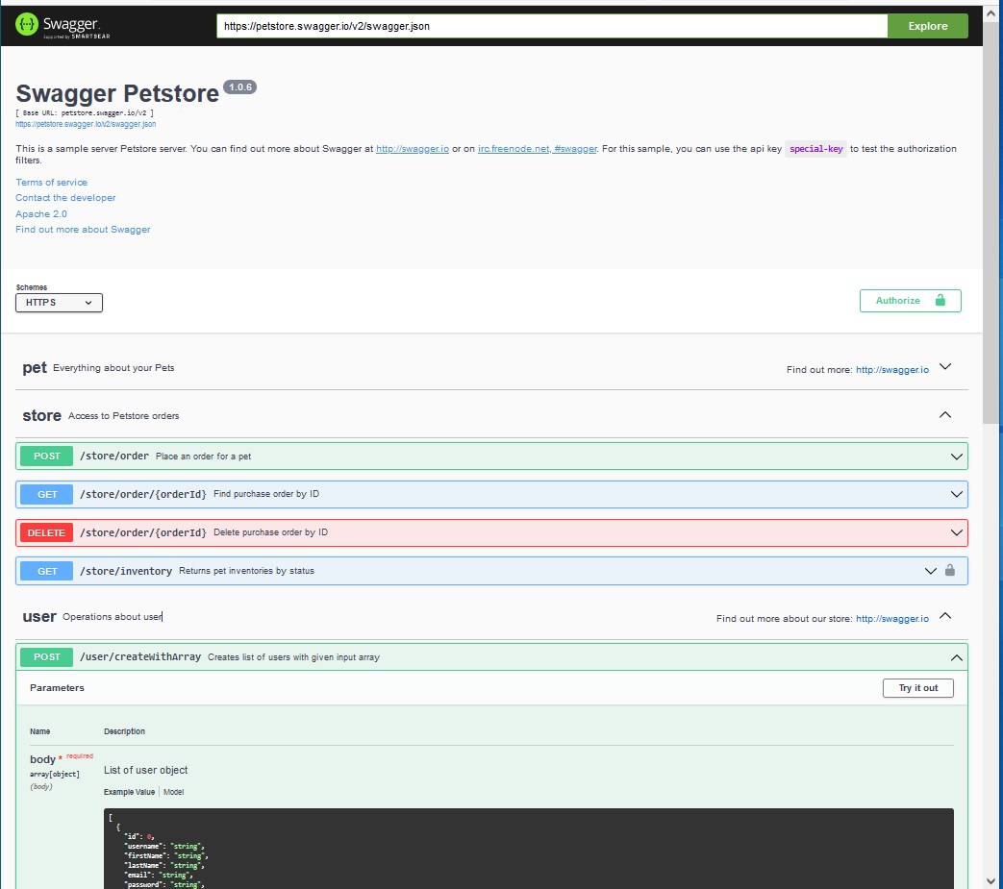
Task: Click the swagger.json URL input field
Action: [x=552, y=26]
